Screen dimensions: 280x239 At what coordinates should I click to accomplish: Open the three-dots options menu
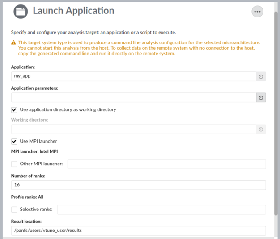point(257,12)
